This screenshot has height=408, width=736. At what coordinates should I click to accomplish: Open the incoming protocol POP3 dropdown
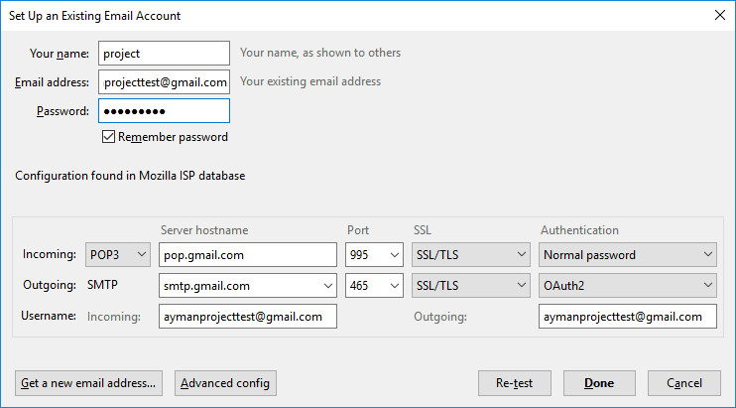click(x=118, y=254)
